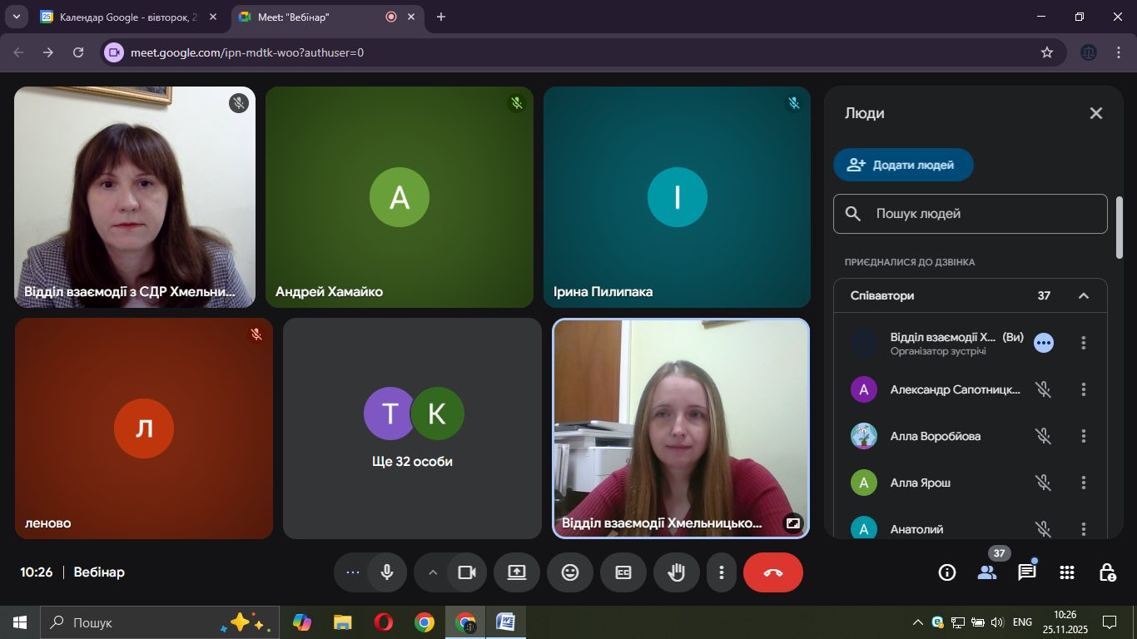
Task: Open the chat messages icon
Action: point(1026,572)
